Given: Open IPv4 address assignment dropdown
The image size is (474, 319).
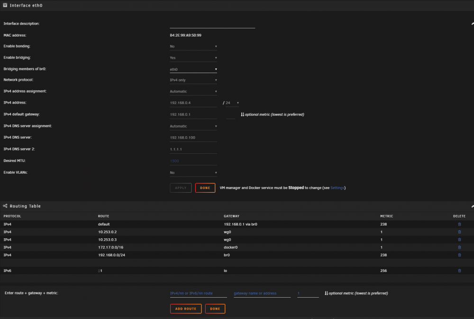Looking at the screenshot, I should click(x=193, y=92).
